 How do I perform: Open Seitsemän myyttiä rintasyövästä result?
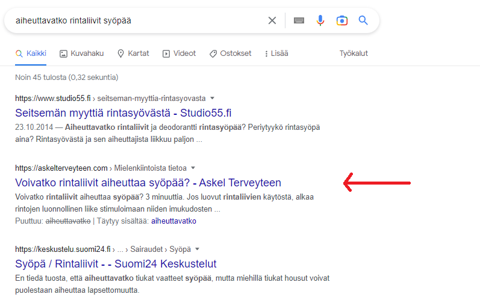point(123,113)
